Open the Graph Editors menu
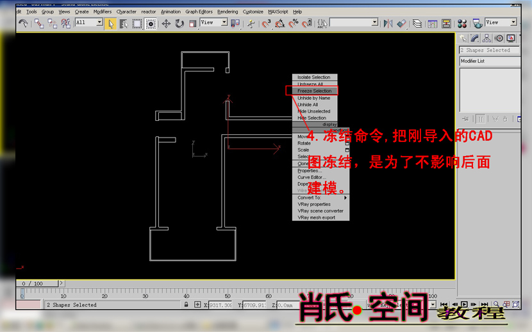This screenshot has height=332, width=532. pyautogui.click(x=199, y=12)
